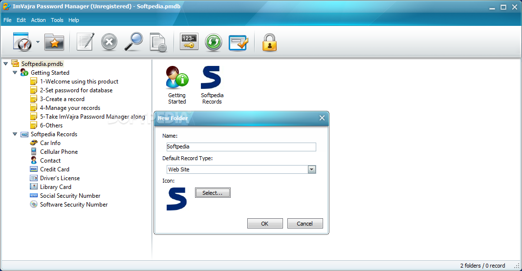Open Softpedia Records folder in main pane
This screenshot has height=271, width=522.
[x=212, y=85]
